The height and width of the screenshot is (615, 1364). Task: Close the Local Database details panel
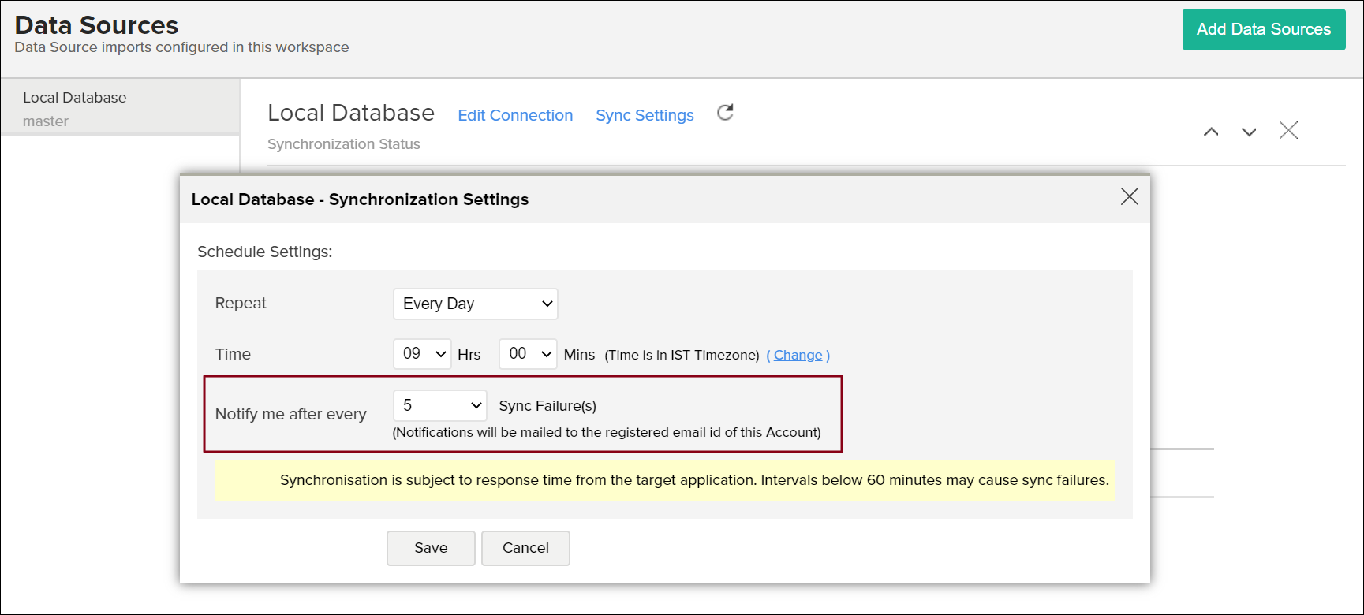point(1288,130)
